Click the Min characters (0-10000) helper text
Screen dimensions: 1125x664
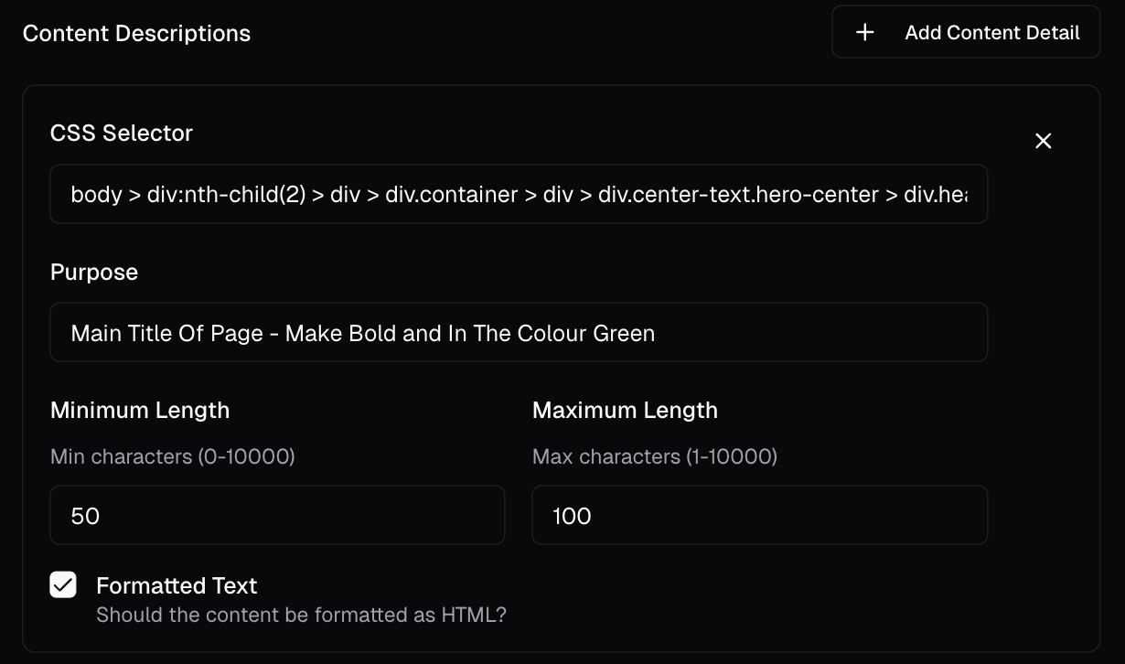coord(173,455)
